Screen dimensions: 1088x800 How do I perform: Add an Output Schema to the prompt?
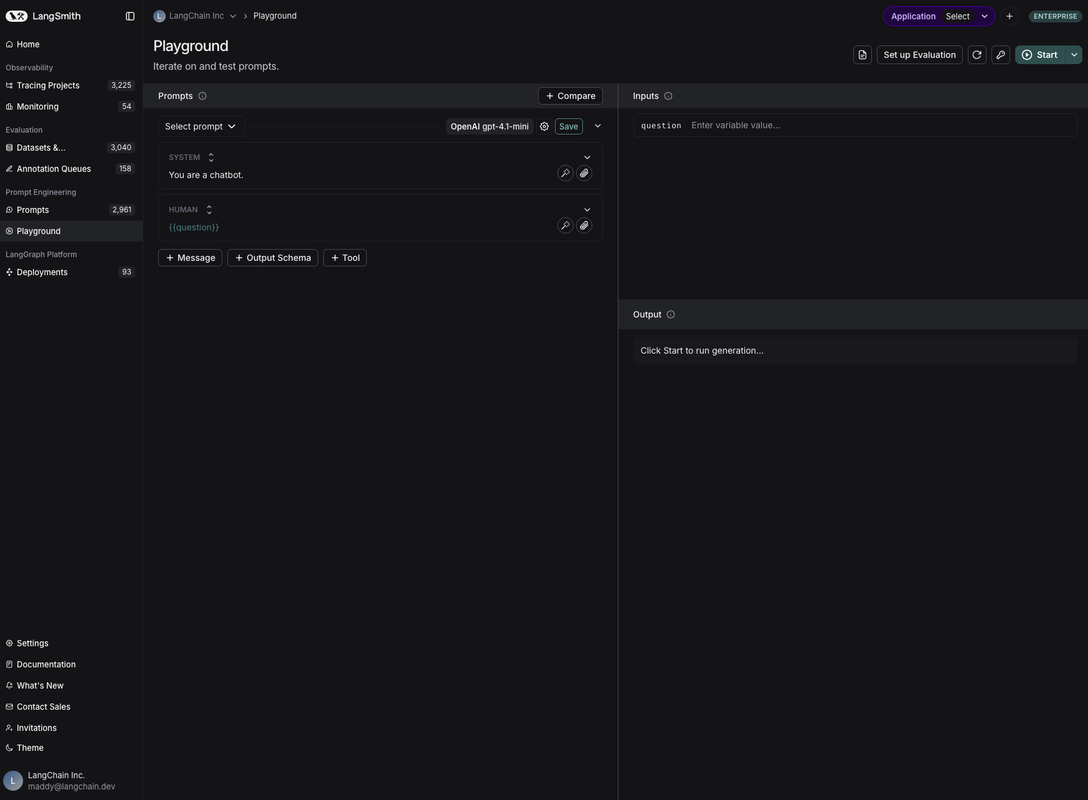[273, 258]
